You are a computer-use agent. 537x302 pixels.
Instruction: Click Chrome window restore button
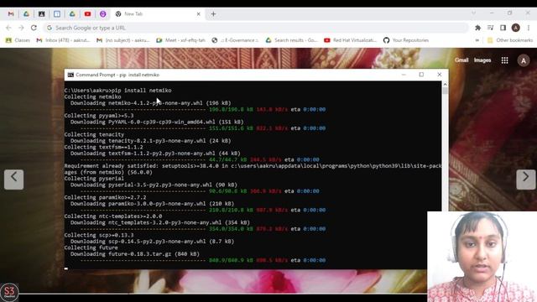click(x=510, y=13)
